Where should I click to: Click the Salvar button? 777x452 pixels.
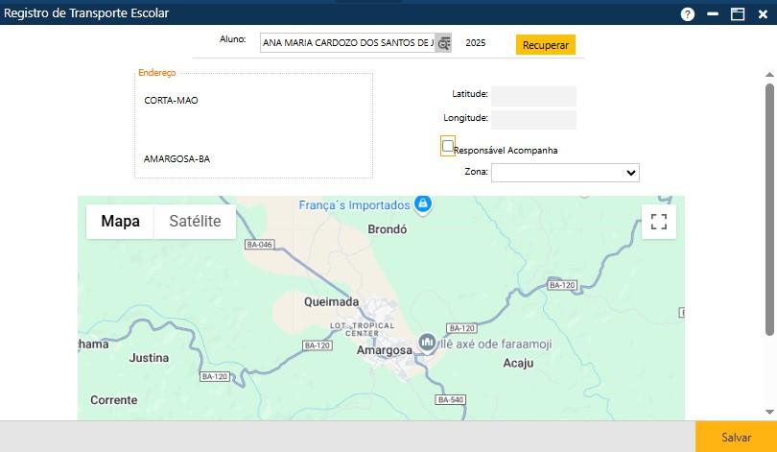tap(736, 437)
